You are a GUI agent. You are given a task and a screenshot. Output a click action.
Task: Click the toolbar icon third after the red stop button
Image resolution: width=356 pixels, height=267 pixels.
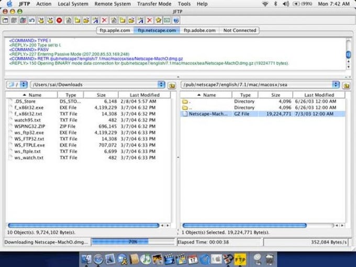[x=86, y=20]
